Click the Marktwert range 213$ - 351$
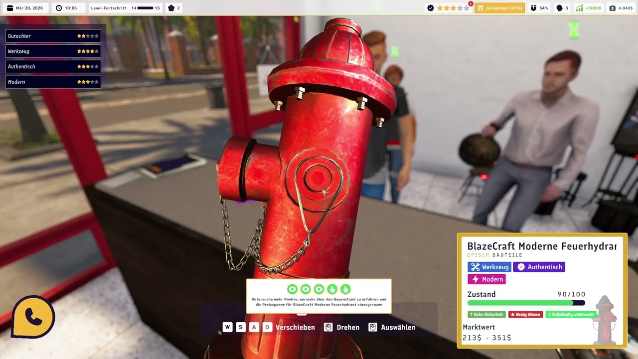Viewport: 638px width, 359px height. coord(486,338)
